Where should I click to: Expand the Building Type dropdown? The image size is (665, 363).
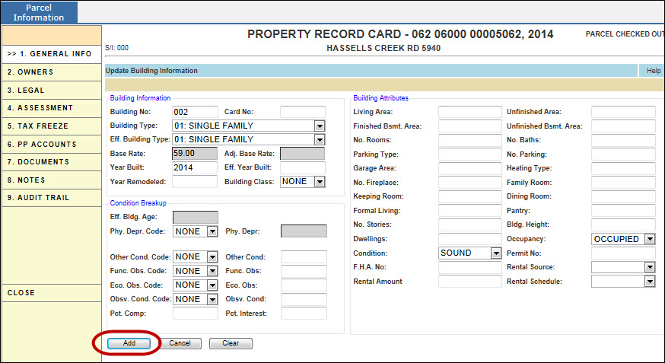click(x=320, y=126)
